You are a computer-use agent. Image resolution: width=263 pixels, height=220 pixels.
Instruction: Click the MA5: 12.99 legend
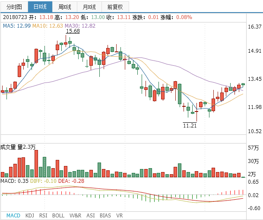tap(17, 26)
